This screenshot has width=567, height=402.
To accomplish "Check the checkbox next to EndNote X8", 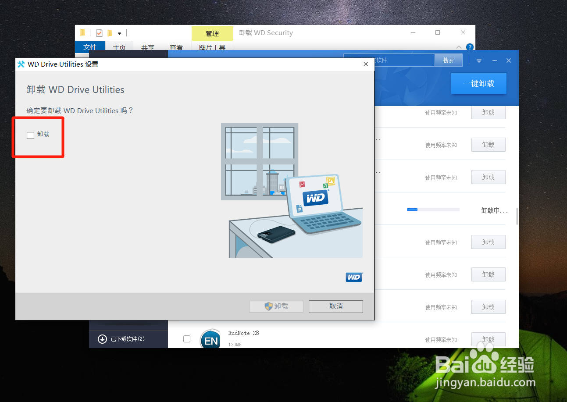I will [x=187, y=338].
